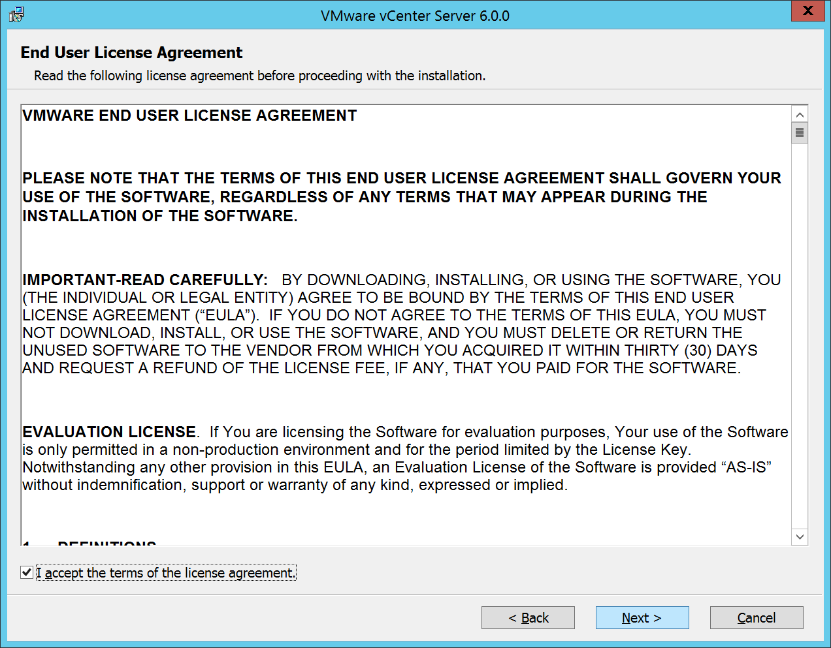Viewport: 831px width, 648px height.
Task: Click the vCenter installer title bar icon
Action: (x=16, y=14)
